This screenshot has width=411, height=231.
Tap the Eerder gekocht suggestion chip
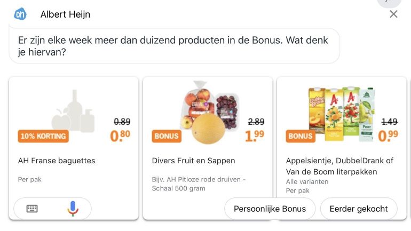tap(359, 209)
